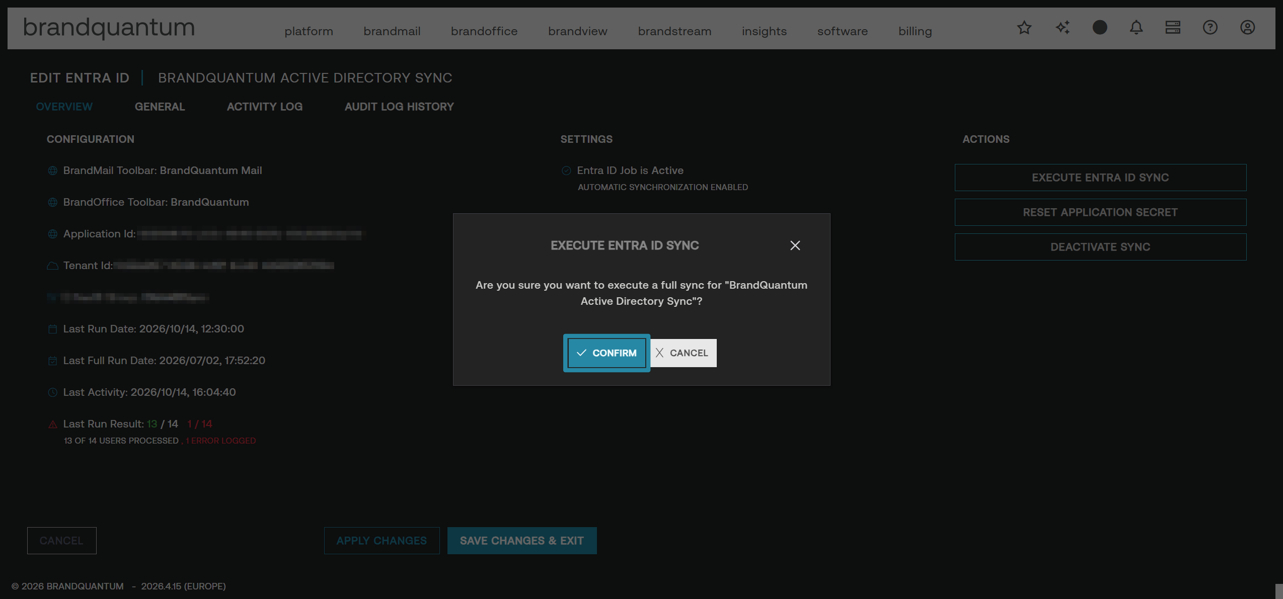Open the Activity Log tab
1283x599 pixels.
click(x=265, y=107)
